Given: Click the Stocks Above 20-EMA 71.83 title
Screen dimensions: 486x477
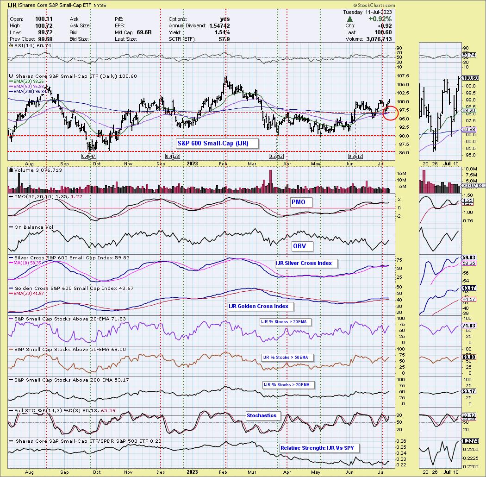Looking at the screenshot, I should [67, 319].
